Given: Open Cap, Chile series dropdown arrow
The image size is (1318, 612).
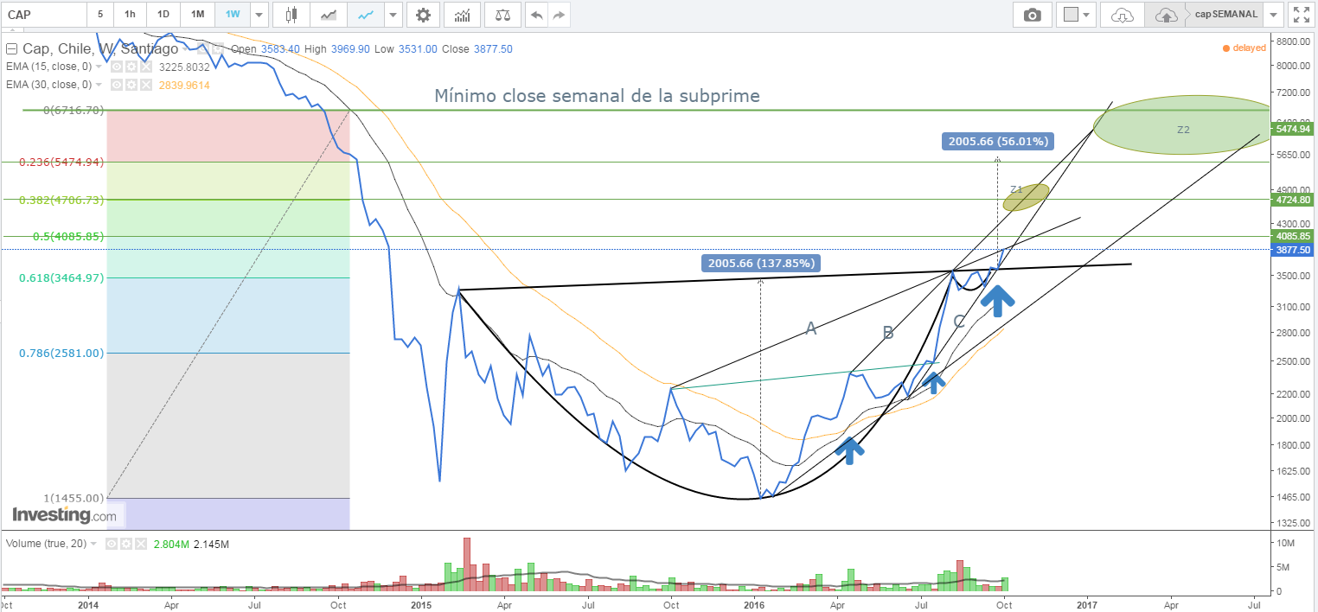Looking at the screenshot, I should (185, 49).
